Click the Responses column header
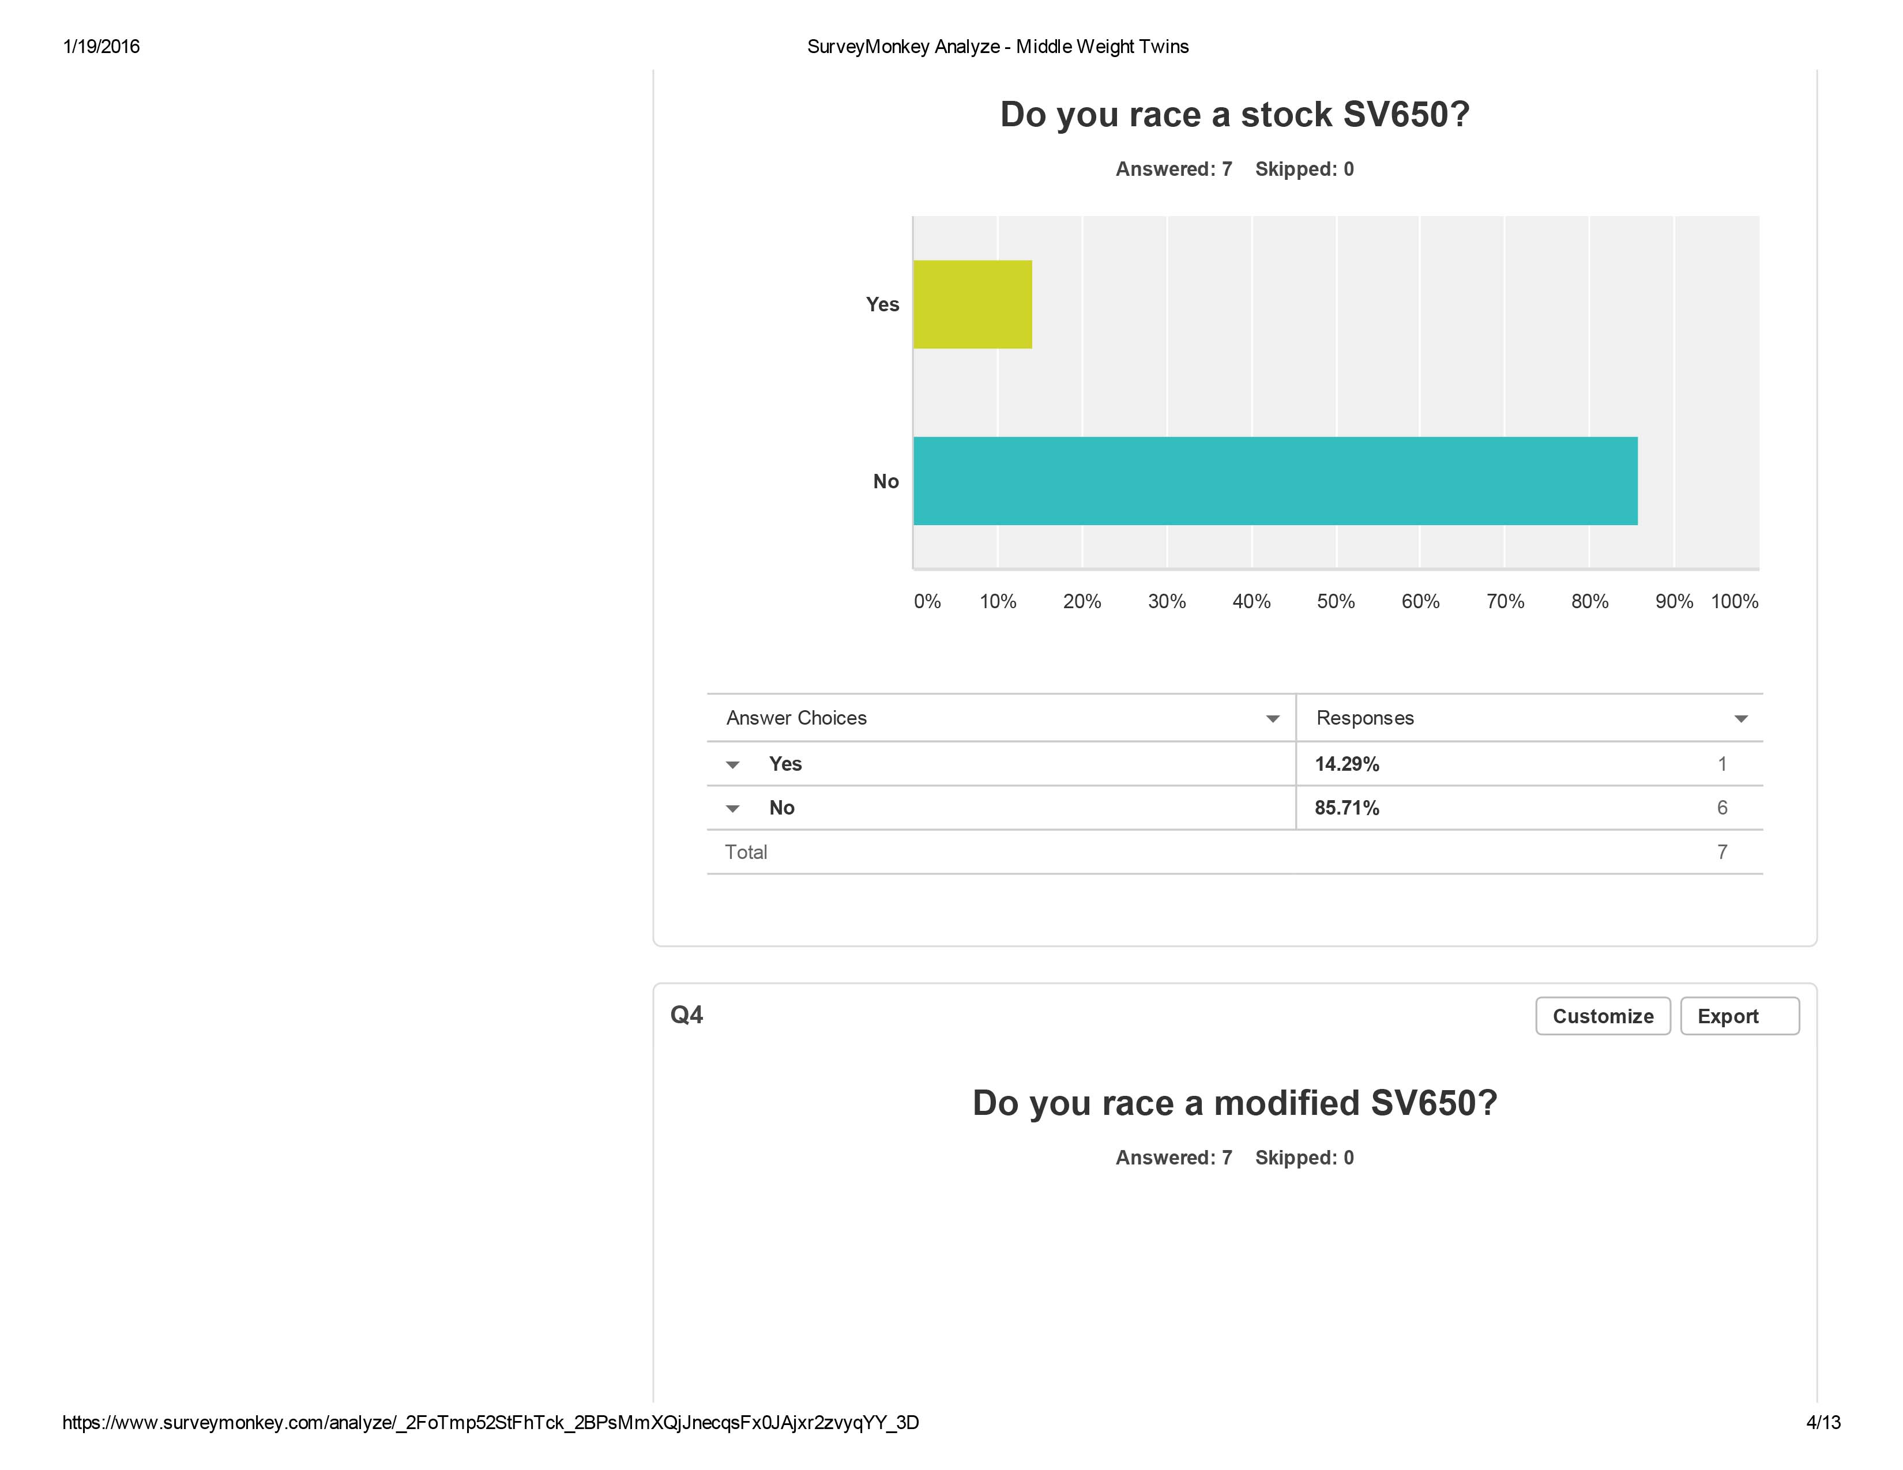1903x1470 pixels. pyautogui.click(x=1364, y=718)
